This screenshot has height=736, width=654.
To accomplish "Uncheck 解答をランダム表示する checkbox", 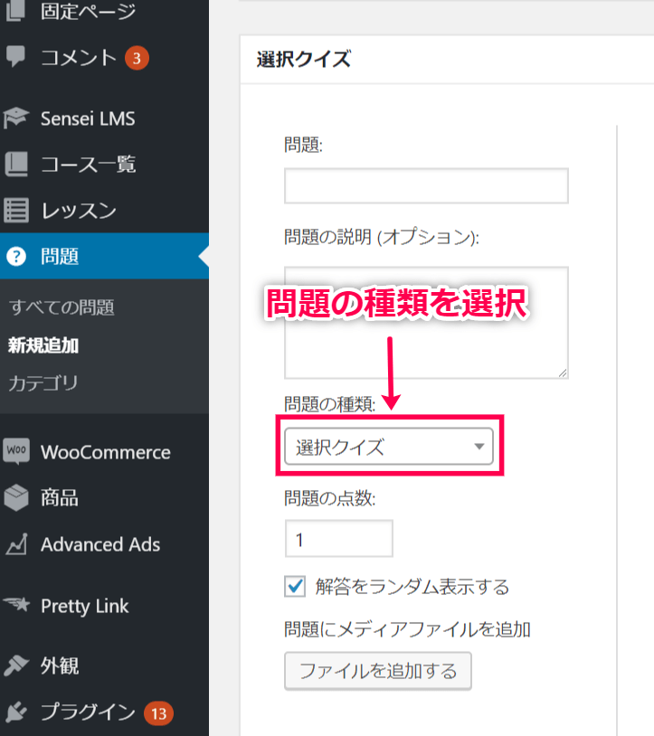I will click(x=295, y=586).
